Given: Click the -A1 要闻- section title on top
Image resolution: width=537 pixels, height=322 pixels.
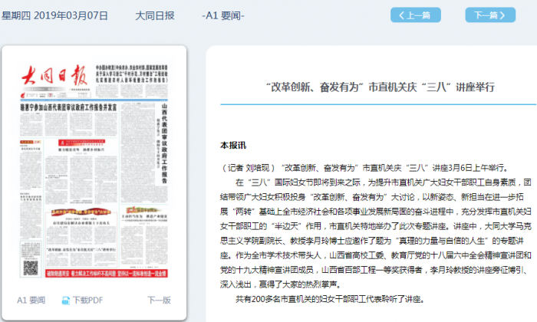Looking at the screenshot, I should coord(223,15).
